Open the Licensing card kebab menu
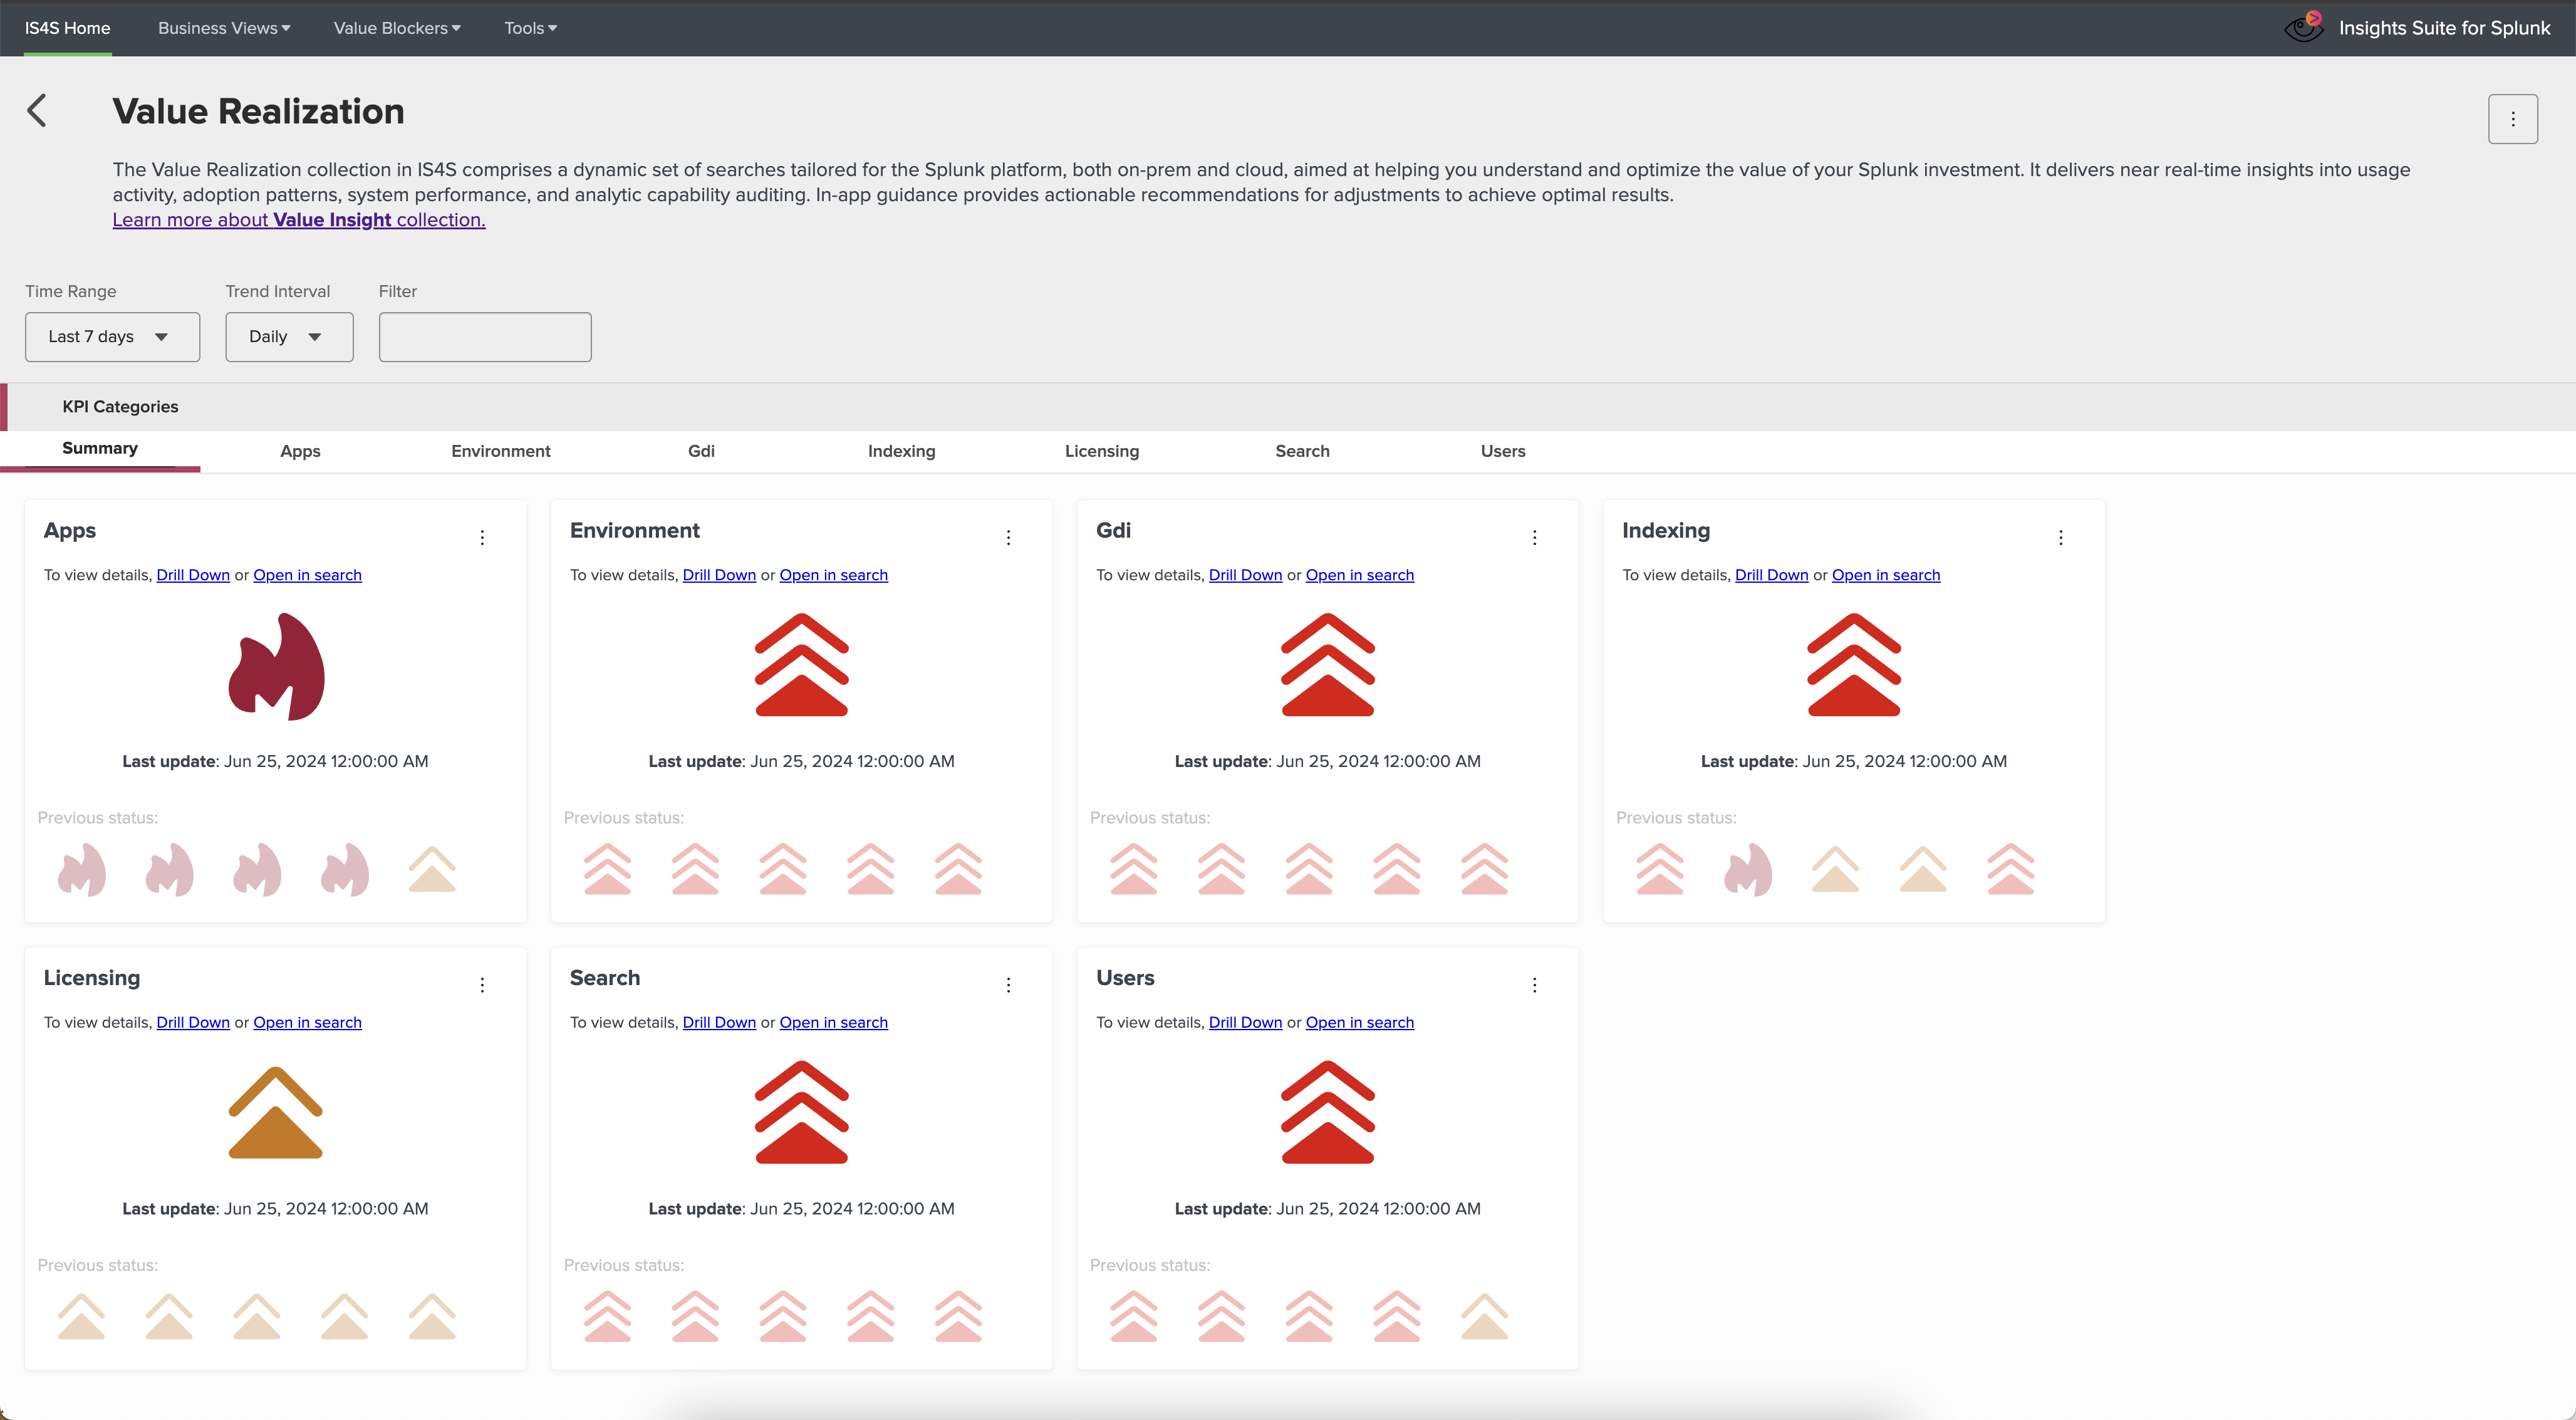This screenshot has height=1420, width=2576. point(482,985)
